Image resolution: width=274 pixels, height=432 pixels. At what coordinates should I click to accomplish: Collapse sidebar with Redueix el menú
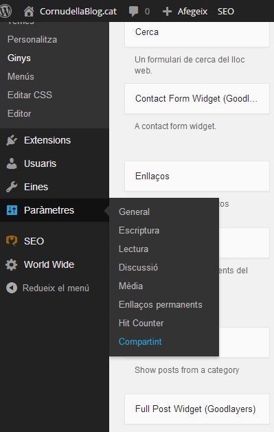47,288
